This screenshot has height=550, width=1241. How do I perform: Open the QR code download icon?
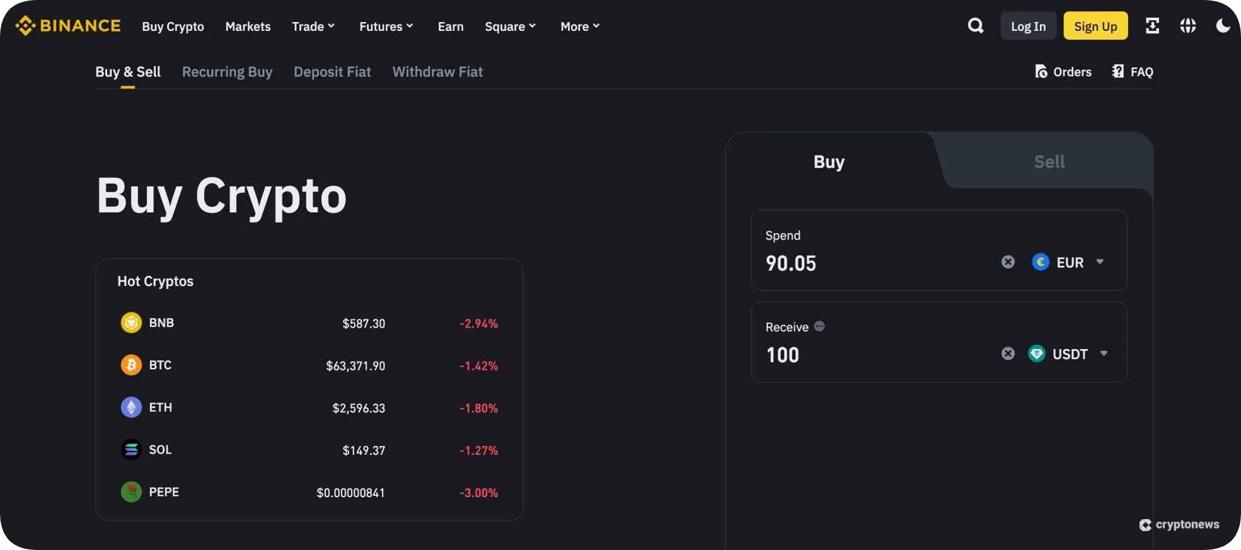pos(1152,26)
